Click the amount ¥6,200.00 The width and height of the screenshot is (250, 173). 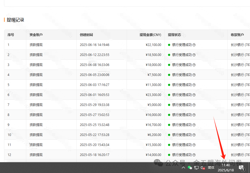(154, 135)
